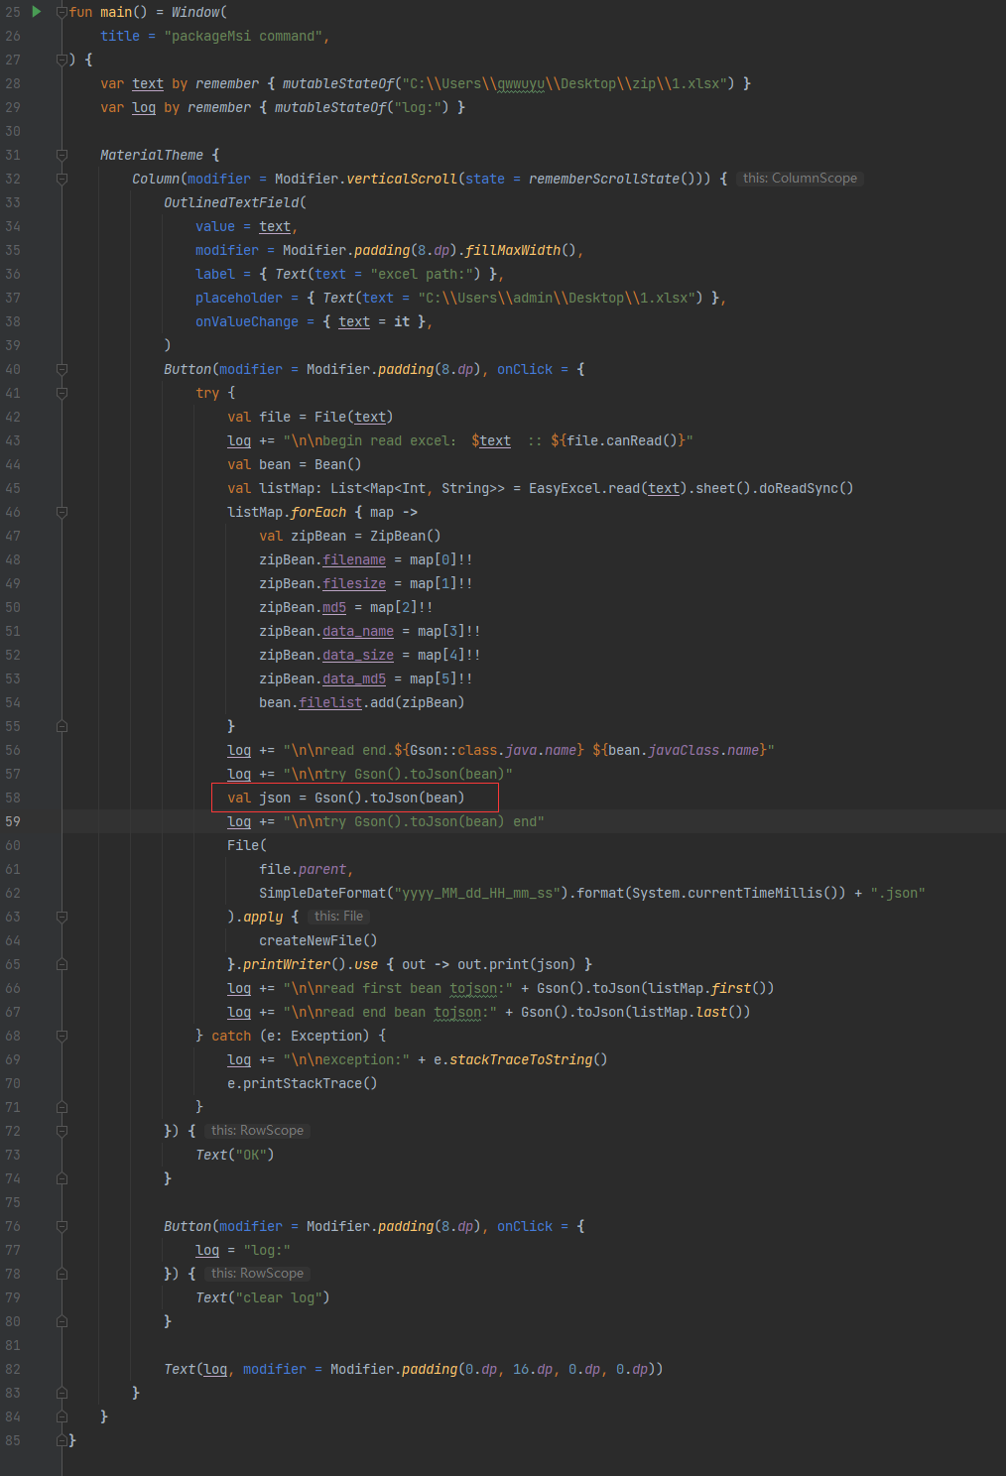
Task: Click the verticalScroll method name
Action: coord(402,179)
